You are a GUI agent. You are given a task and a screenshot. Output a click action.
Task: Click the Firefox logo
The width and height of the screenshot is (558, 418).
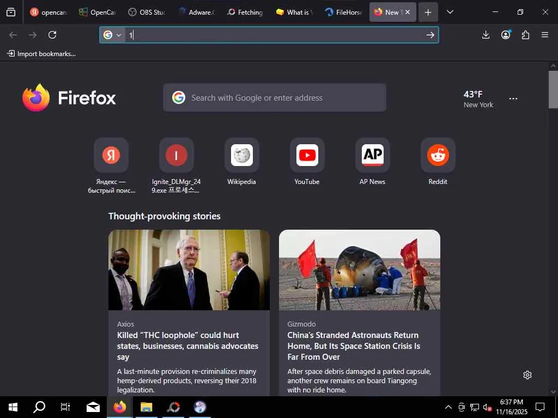(x=69, y=97)
